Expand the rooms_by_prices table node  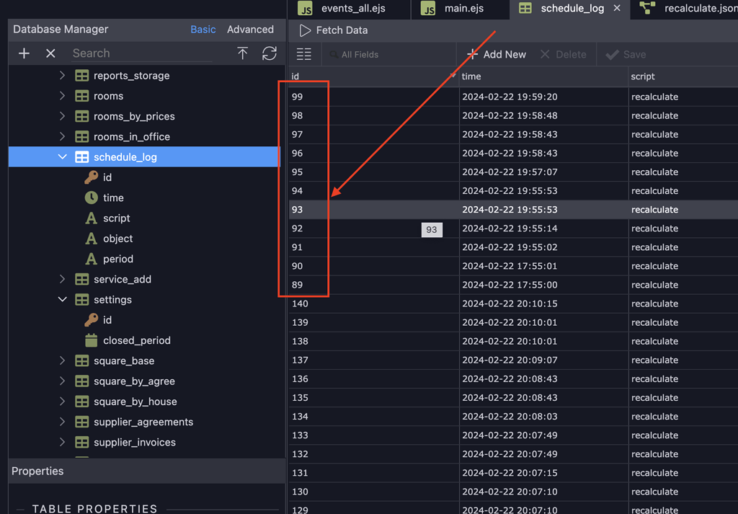pyautogui.click(x=63, y=116)
